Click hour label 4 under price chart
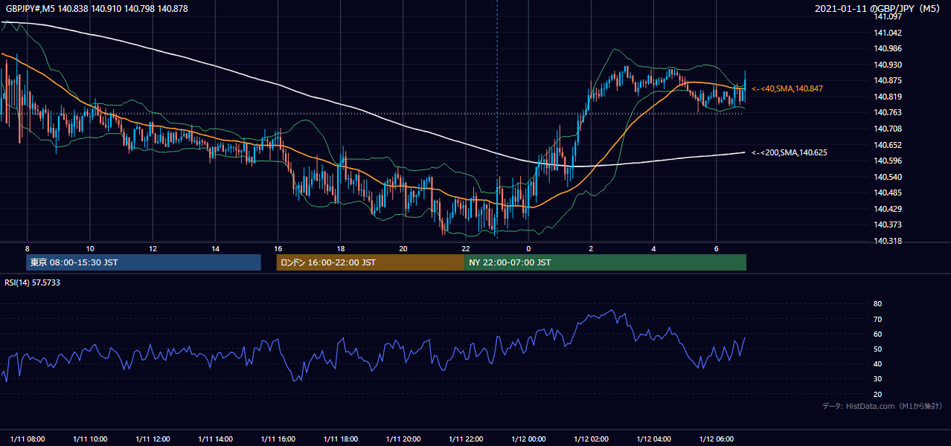 [x=653, y=248]
